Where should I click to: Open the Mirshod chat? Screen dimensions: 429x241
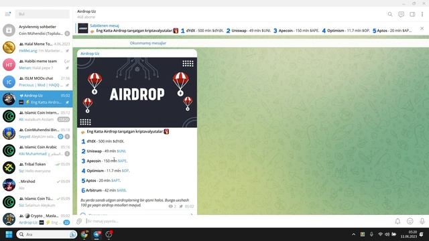(x=36, y=185)
